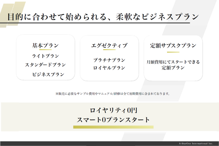Select プラチナプラン in the executive card
The height and width of the screenshot is (146, 219).
pyautogui.click(x=109, y=60)
